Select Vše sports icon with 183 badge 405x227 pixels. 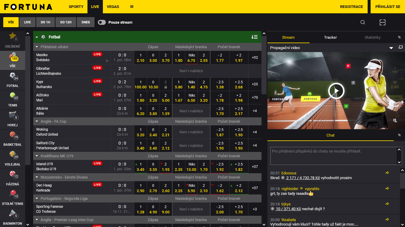pyautogui.click(x=12, y=60)
